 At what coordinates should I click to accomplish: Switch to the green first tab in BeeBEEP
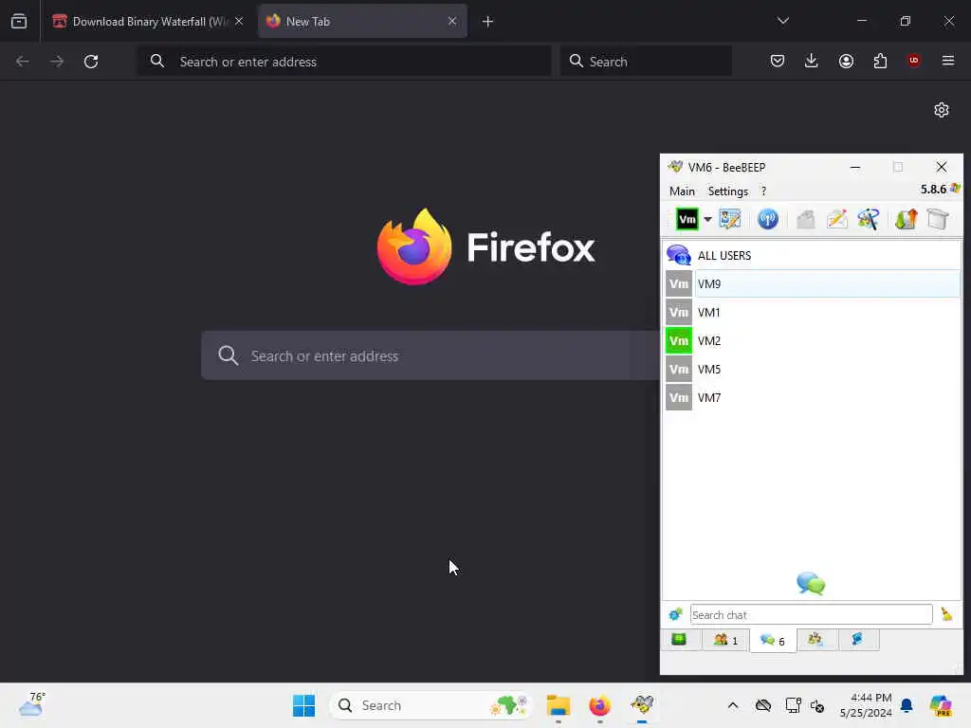[x=679, y=640]
